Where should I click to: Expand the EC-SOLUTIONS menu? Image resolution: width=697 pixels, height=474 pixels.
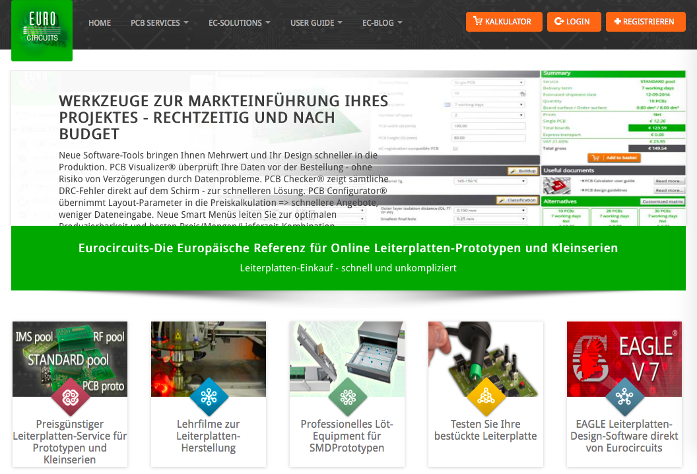pos(239,22)
